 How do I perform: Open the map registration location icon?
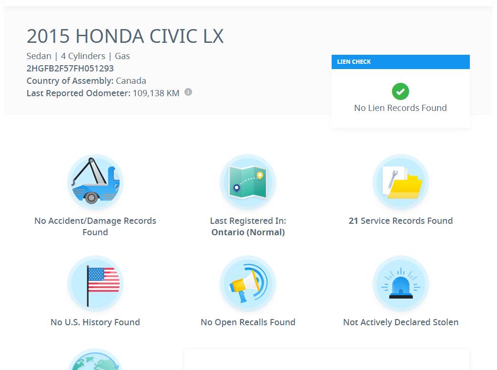[248, 182]
